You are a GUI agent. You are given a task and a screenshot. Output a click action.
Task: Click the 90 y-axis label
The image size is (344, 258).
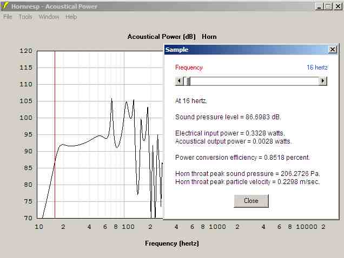(28, 151)
